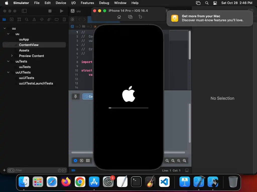This screenshot has width=257, height=192.
Task: Select uuTests file under uuTests group
Action: [x=25, y=67]
